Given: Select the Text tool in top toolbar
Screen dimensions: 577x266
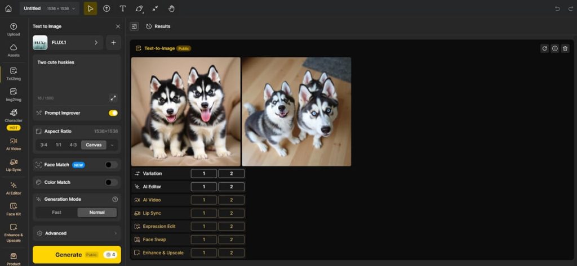Looking at the screenshot, I should click(122, 8).
